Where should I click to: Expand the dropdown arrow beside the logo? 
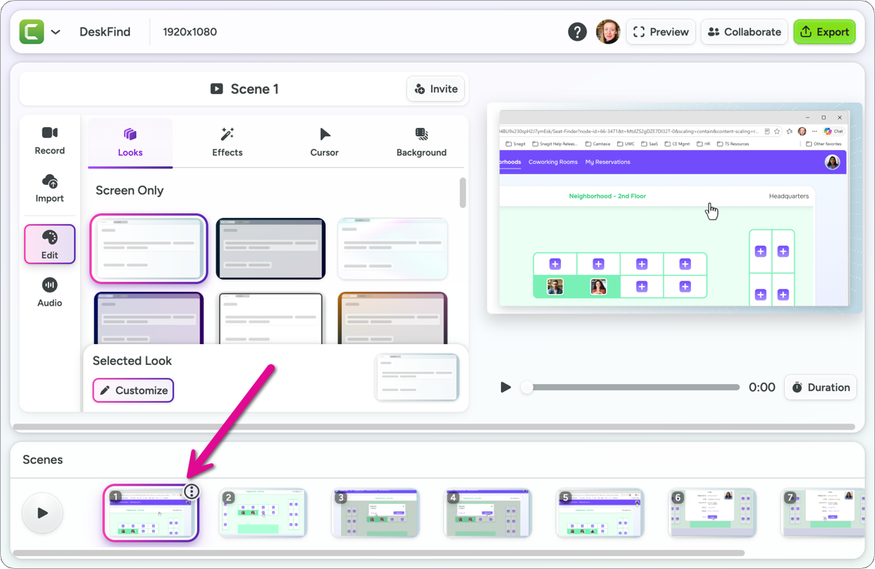(x=56, y=32)
